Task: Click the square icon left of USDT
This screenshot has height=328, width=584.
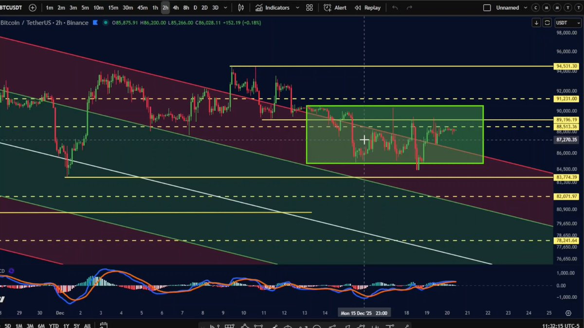Action: pos(547,23)
